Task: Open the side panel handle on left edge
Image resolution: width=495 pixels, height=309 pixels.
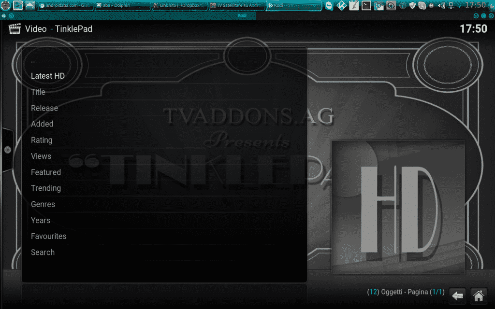Action: click(7, 150)
